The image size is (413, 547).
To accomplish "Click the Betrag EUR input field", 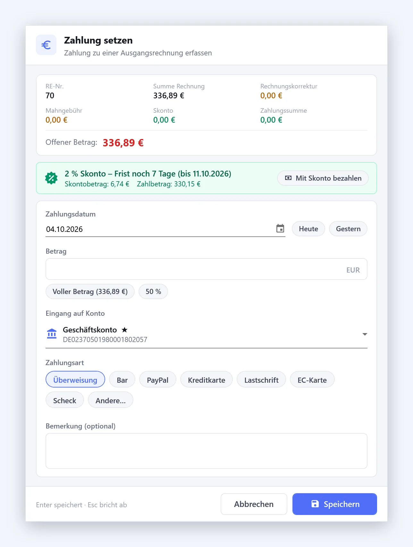I will click(x=206, y=269).
